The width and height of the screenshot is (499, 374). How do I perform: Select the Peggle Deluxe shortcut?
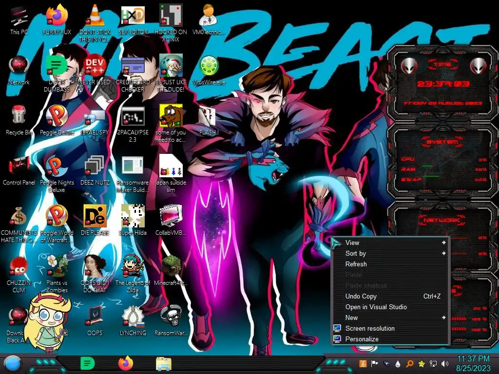(57, 121)
